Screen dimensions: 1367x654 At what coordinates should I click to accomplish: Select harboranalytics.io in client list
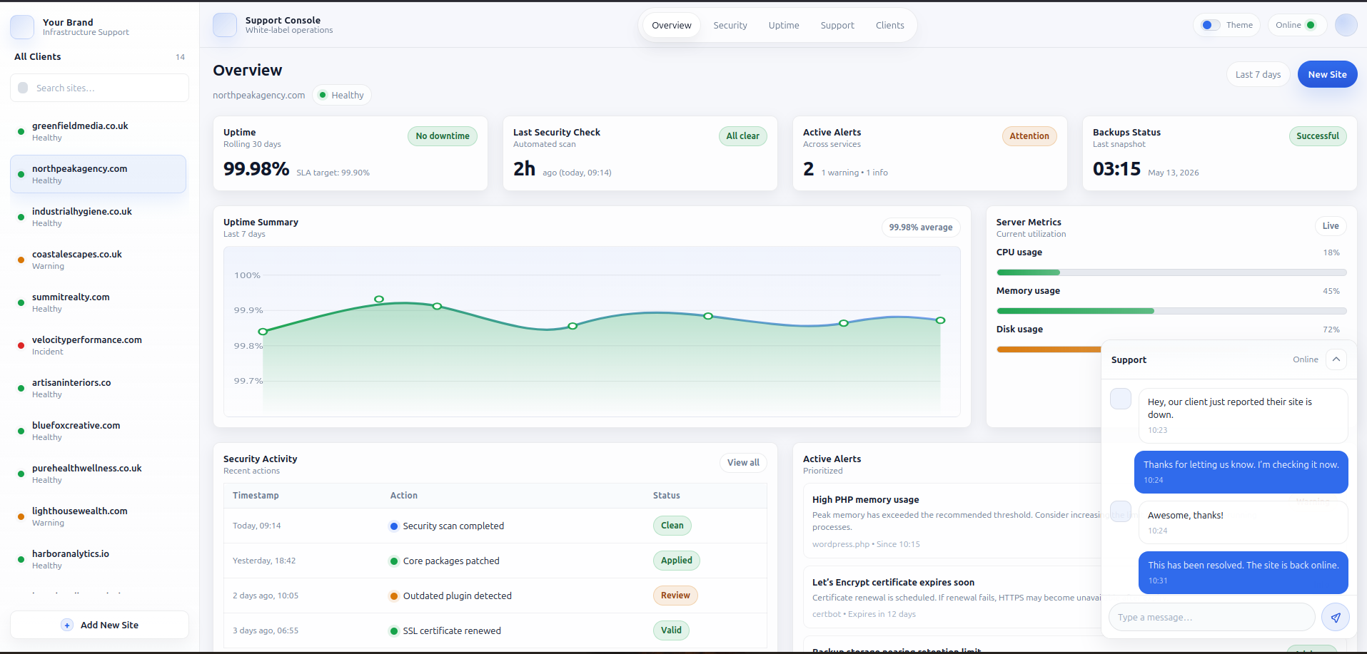coord(98,559)
